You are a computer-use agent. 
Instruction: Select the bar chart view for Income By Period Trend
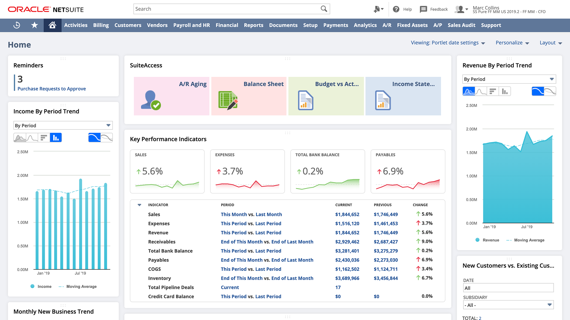coord(56,137)
